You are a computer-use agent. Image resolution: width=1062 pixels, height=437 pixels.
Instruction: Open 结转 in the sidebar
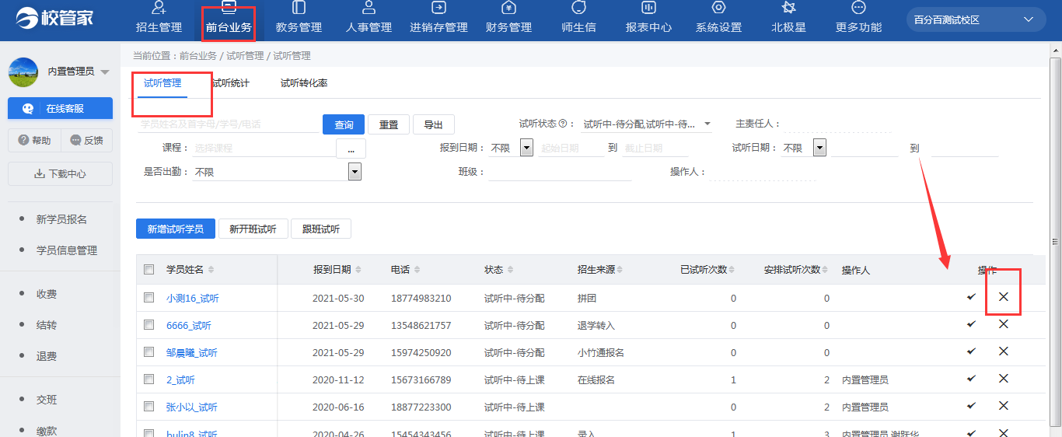47,325
